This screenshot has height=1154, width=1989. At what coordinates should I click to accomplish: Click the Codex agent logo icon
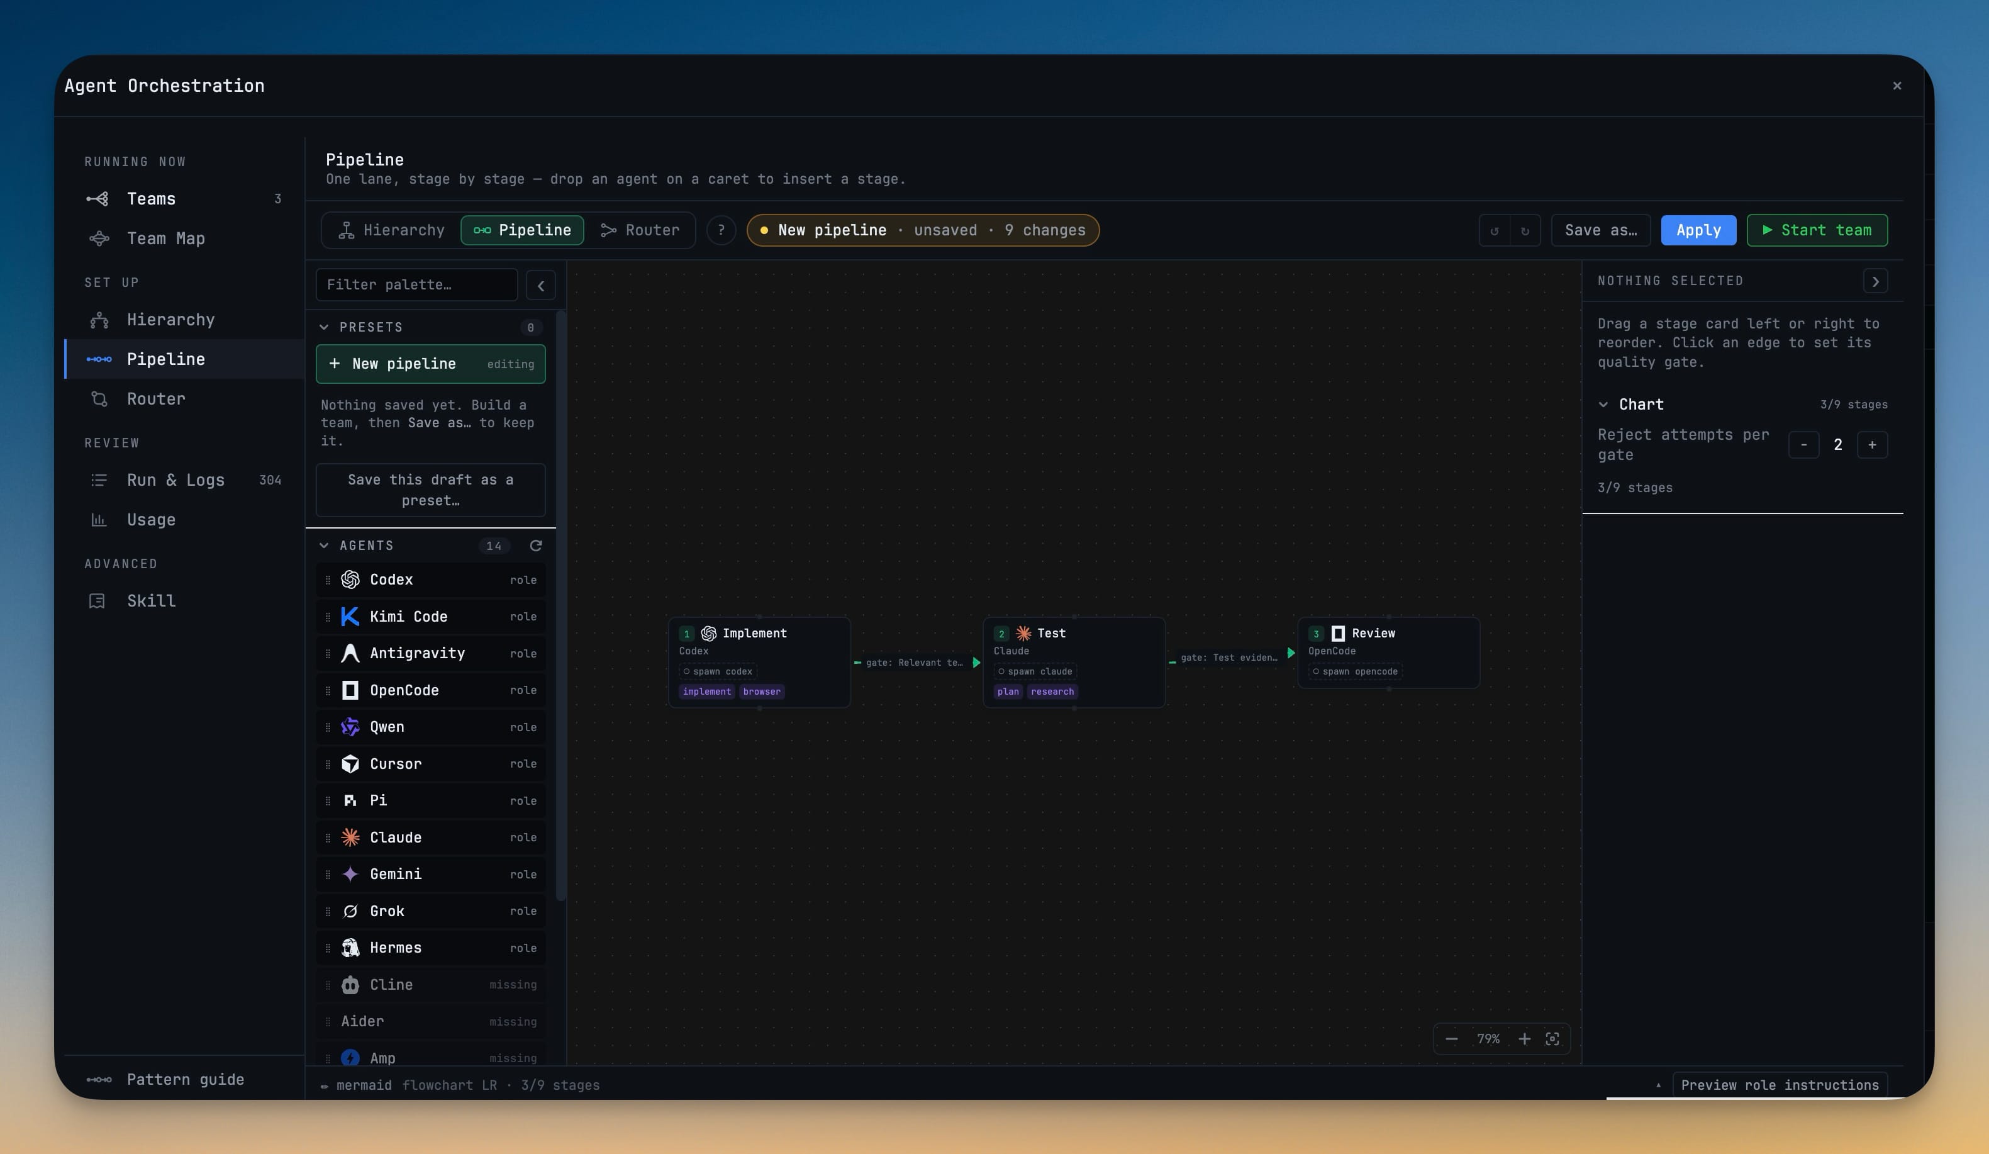(x=350, y=580)
